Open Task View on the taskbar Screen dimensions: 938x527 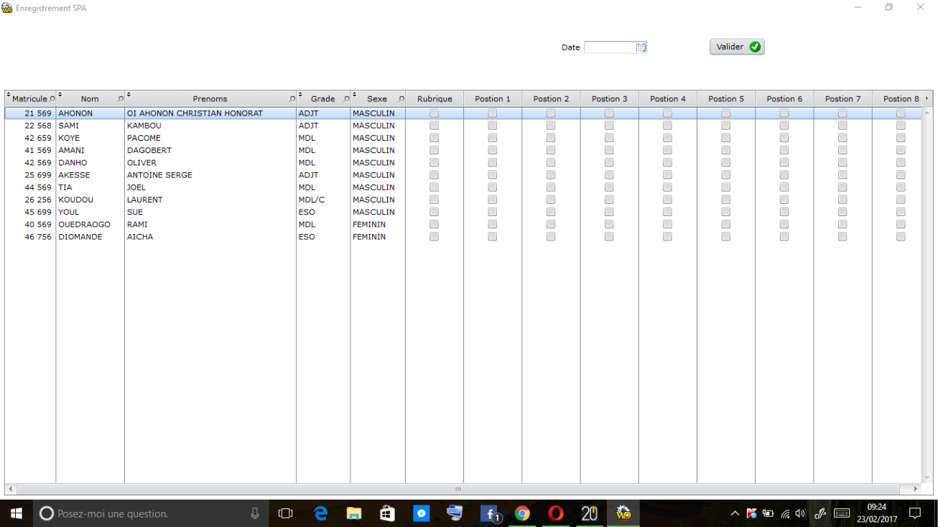click(x=286, y=513)
